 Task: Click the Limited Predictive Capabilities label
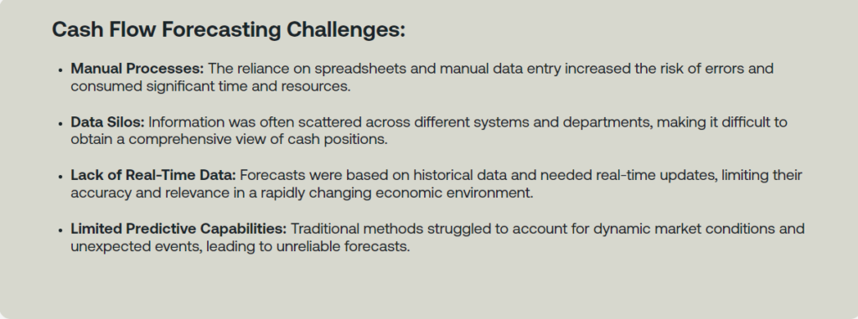(178, 229)
